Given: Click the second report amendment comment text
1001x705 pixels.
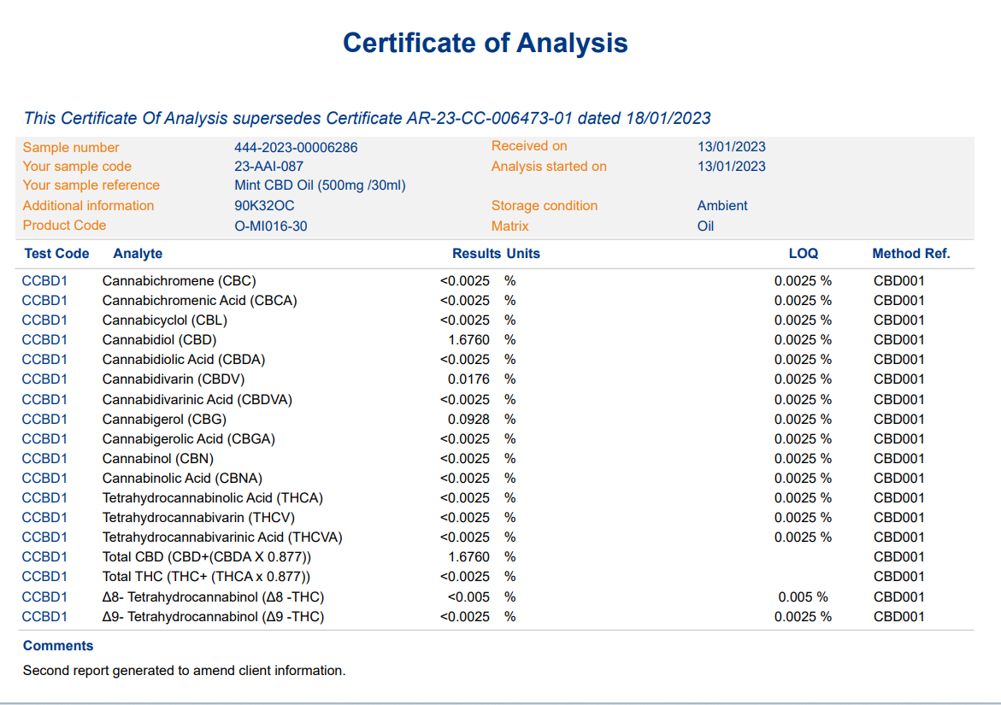Looking at the screenshot, I should tap(184, 671).
